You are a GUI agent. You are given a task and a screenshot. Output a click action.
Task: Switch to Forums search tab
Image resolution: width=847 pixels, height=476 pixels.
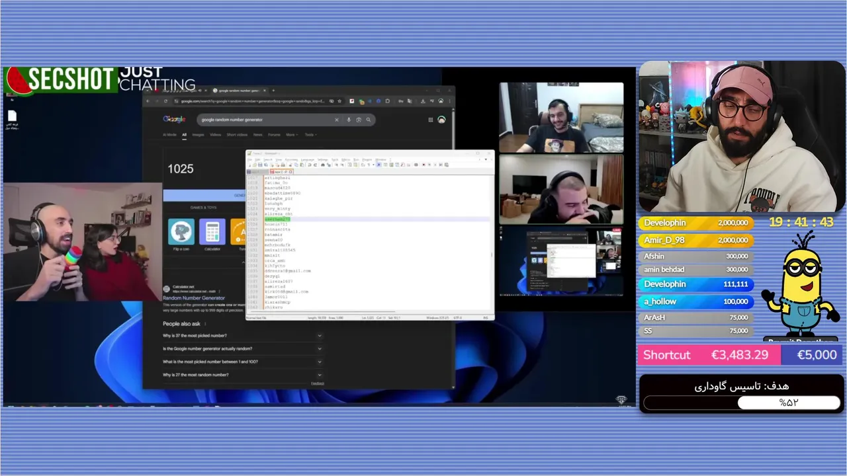click(x=274, y=134)
